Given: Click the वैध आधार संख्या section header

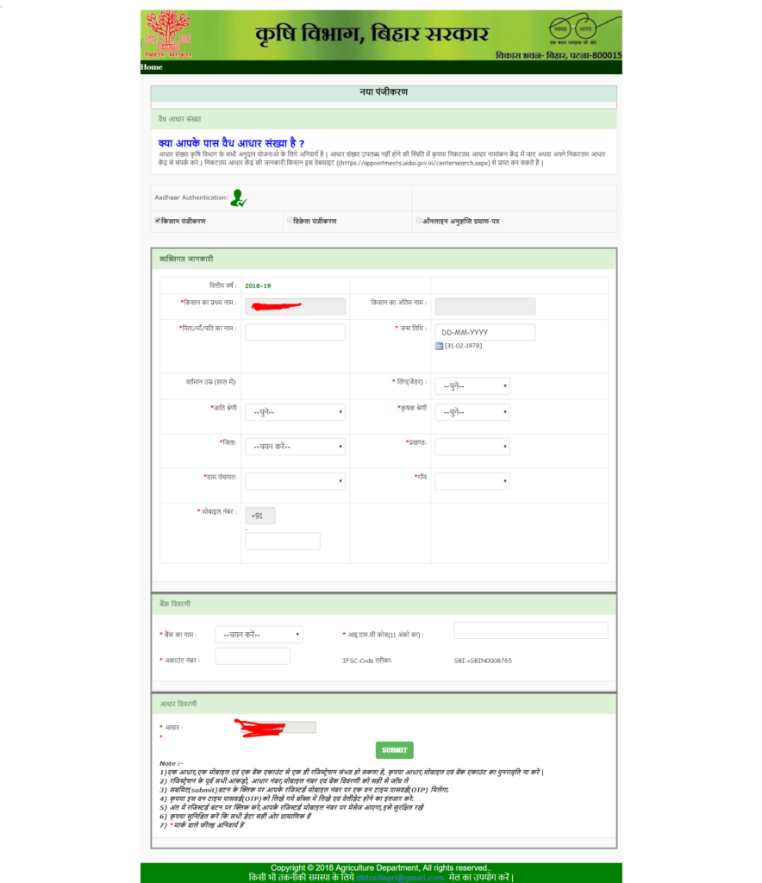Looking at the screenshot, I should [x=384, y=119].
